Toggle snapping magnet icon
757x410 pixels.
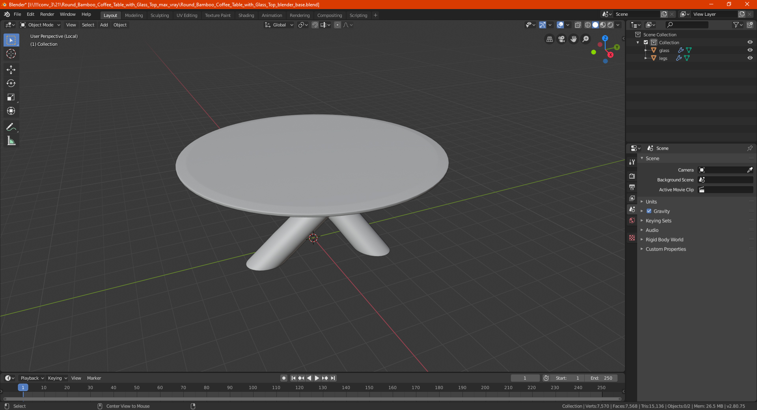(x=315, y=25)
